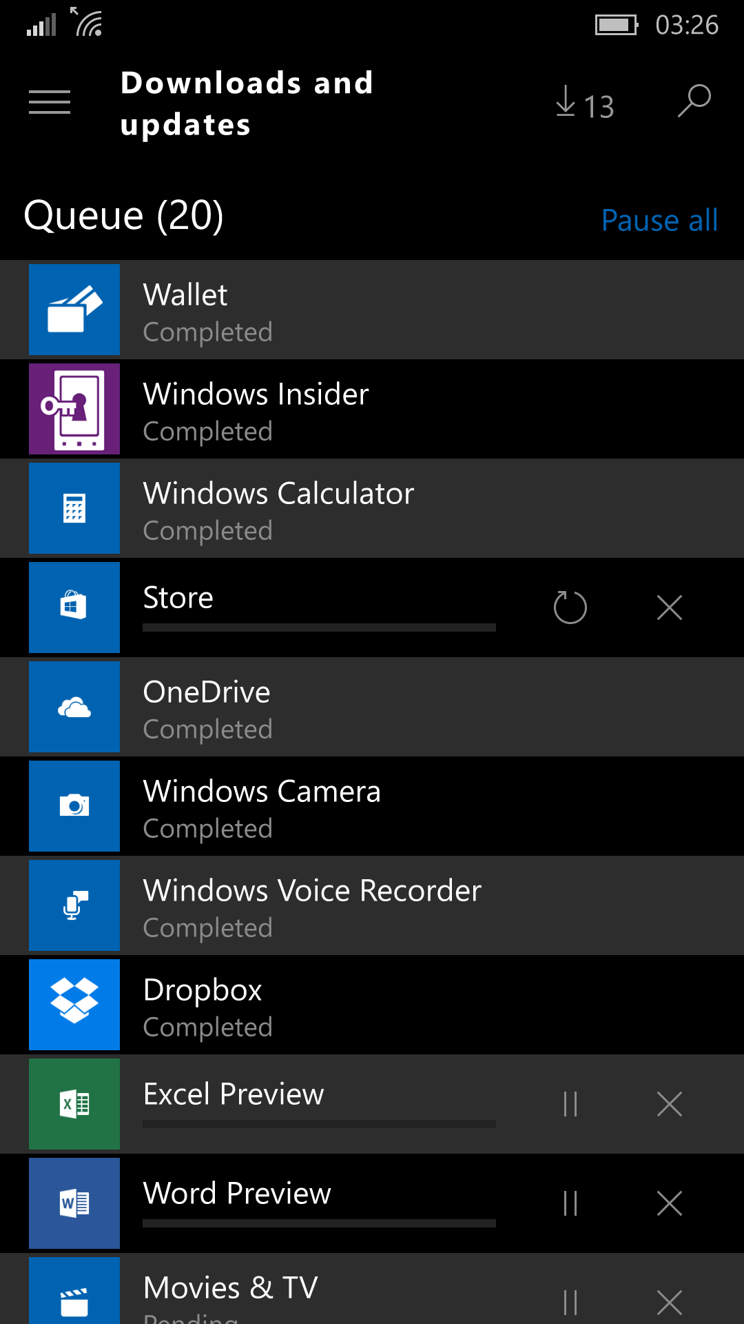
Task: Tap the Windows Insider purple icon
Action: coord(74,409)
